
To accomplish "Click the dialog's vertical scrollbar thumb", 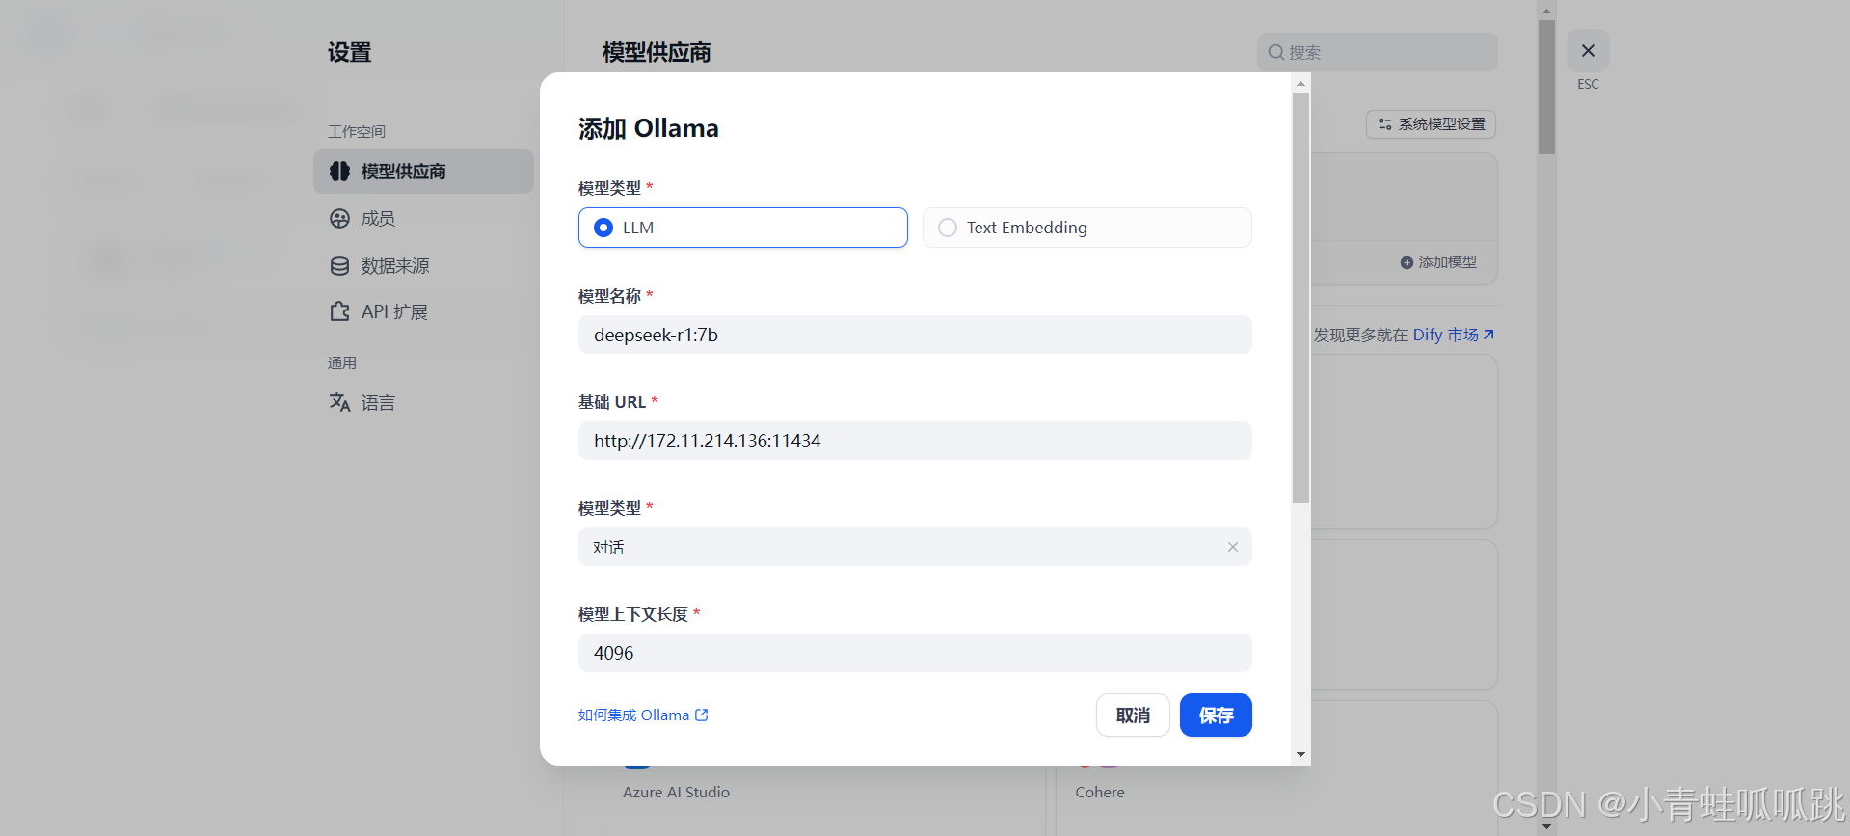I will click(1300, 298).
